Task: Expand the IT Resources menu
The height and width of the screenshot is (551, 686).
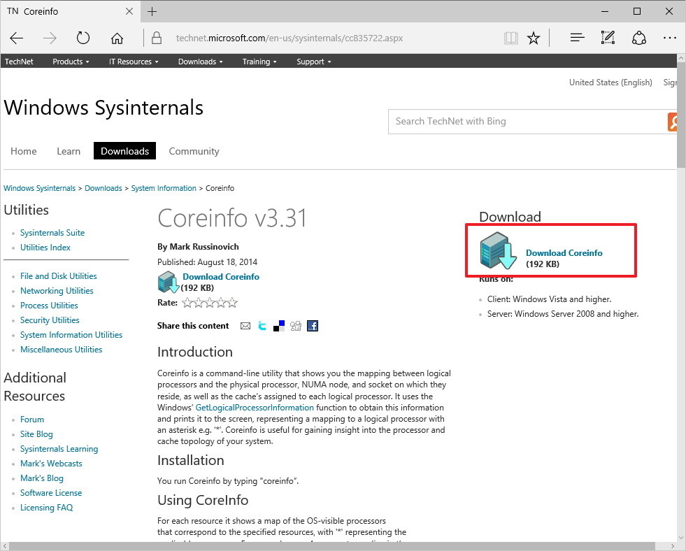Action: (x=133, y=62)
